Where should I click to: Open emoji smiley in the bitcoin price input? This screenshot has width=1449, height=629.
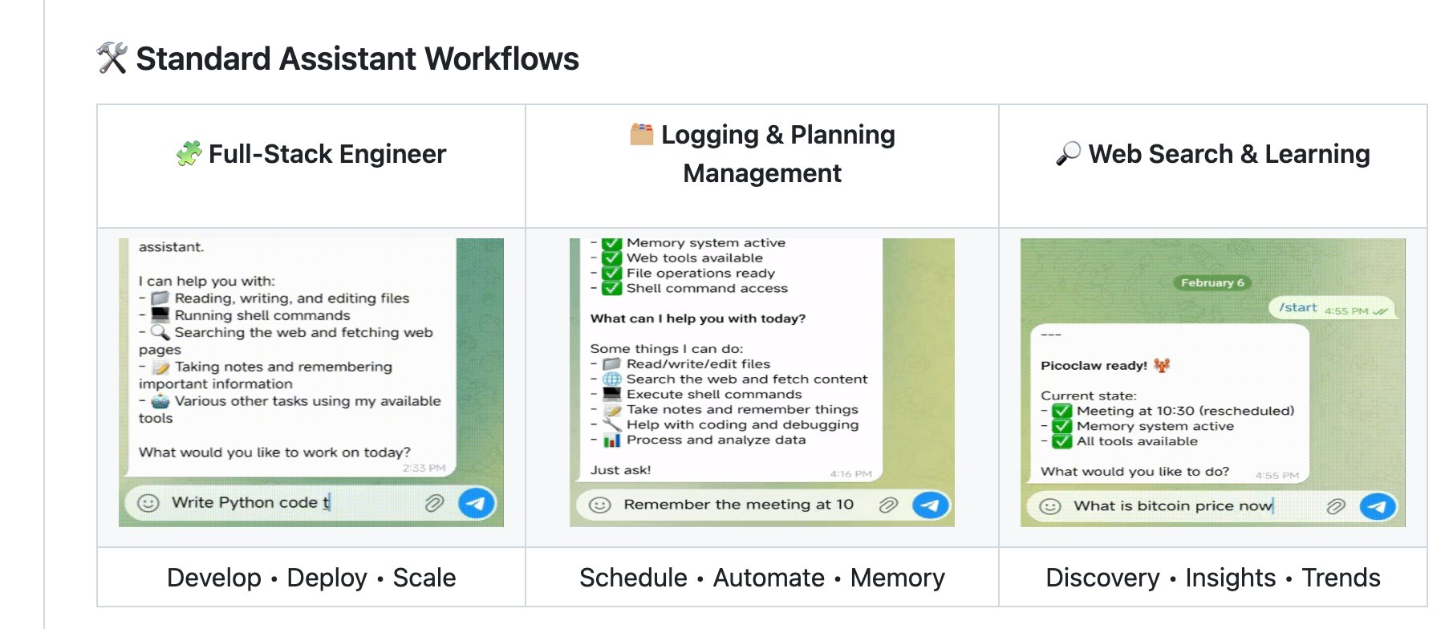coord(1050,506)
